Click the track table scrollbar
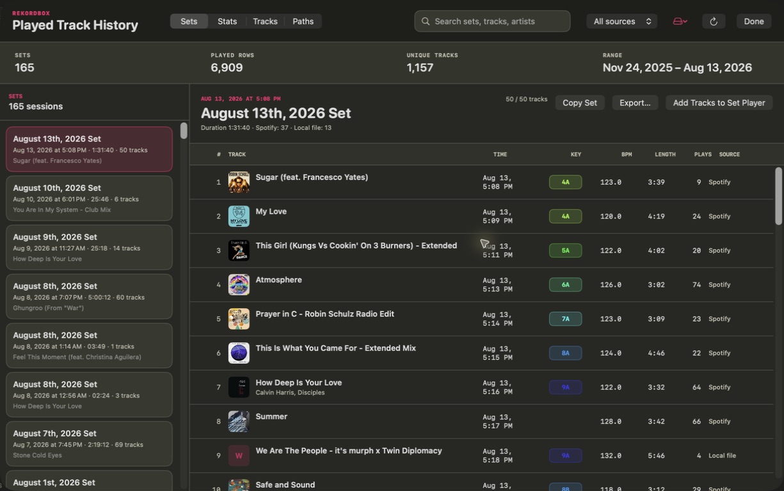This screenshot has height=491, width=784. click(x=778, y=196)
